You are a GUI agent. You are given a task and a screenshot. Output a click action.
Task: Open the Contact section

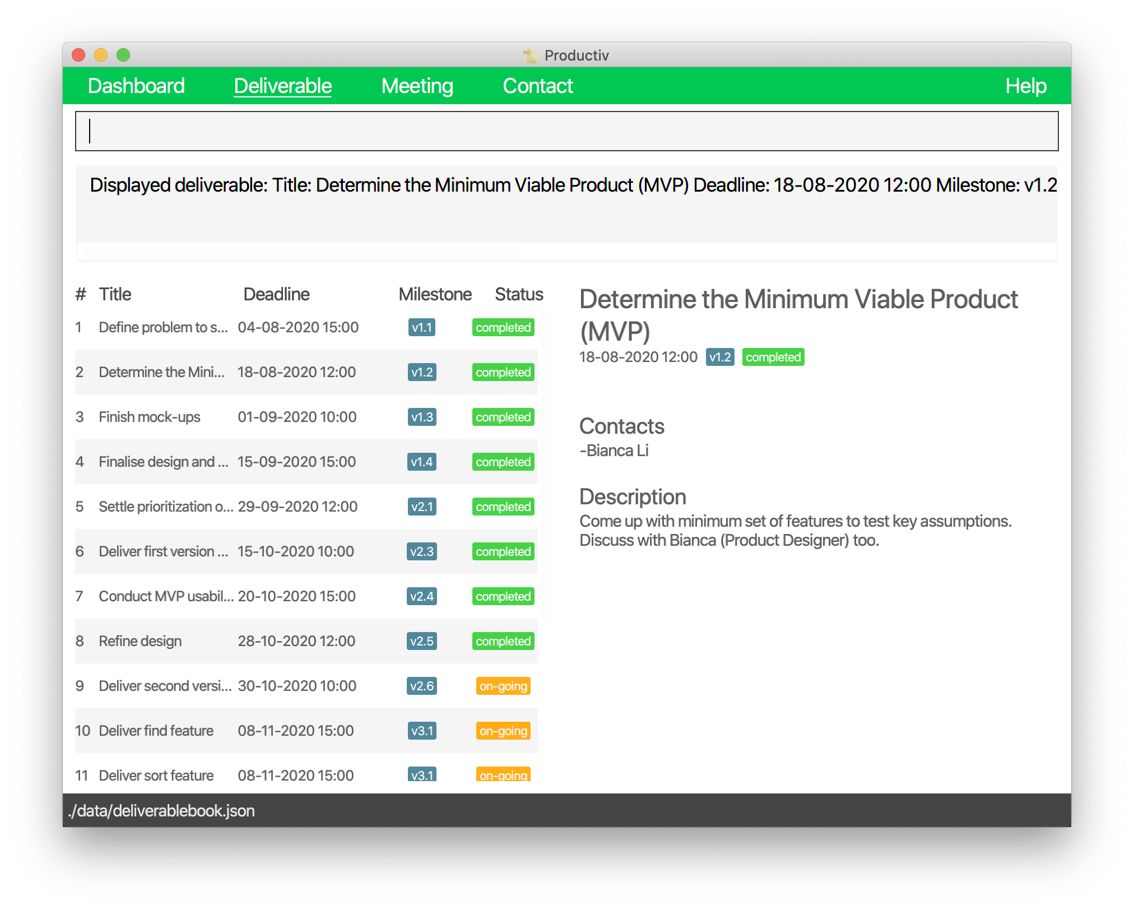point(537,85)
